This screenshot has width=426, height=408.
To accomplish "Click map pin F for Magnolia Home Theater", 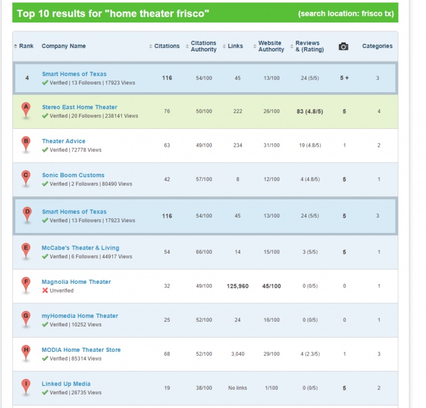I will [26, 285].
